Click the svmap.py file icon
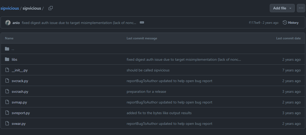The height and width of the screenshot is (135, 306). click(x=7, y=102)
